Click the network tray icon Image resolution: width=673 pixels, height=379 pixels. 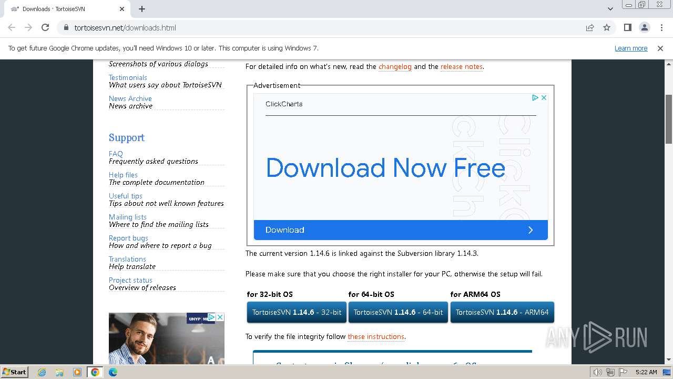point(610,372)
